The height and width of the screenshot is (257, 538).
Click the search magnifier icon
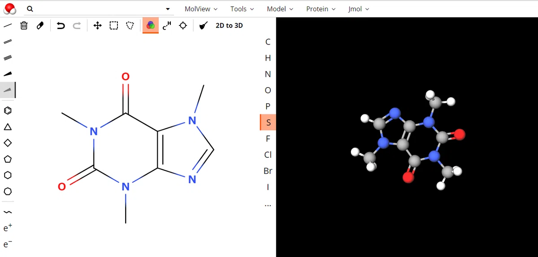pyautogui.click(x=30, y=9)
